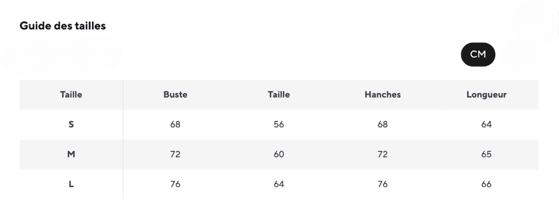Click Hanches value 76 for size L
Viewport: 559px width, 200px height.
[x=383, y=184]
